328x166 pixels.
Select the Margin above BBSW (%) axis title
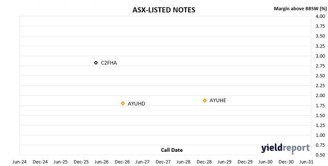300,8
